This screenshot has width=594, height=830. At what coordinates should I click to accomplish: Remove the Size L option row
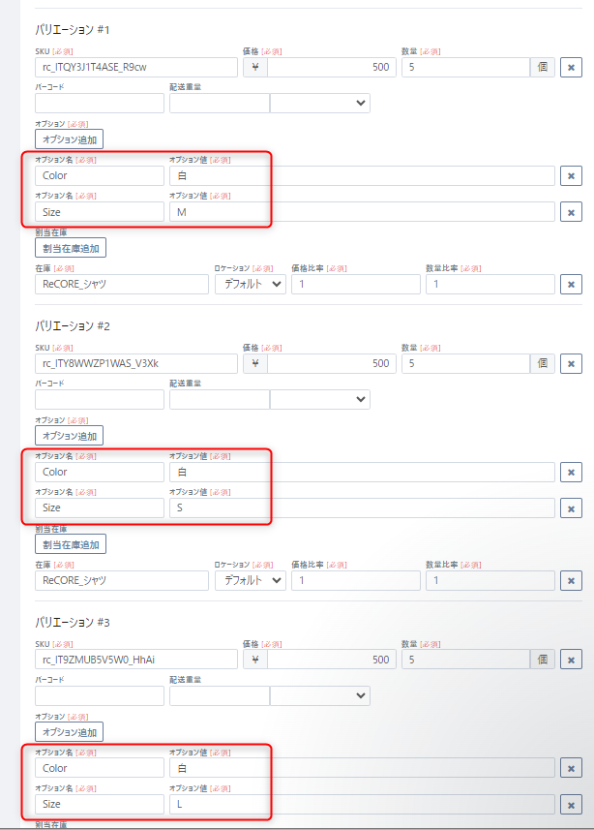click(572, 805)
